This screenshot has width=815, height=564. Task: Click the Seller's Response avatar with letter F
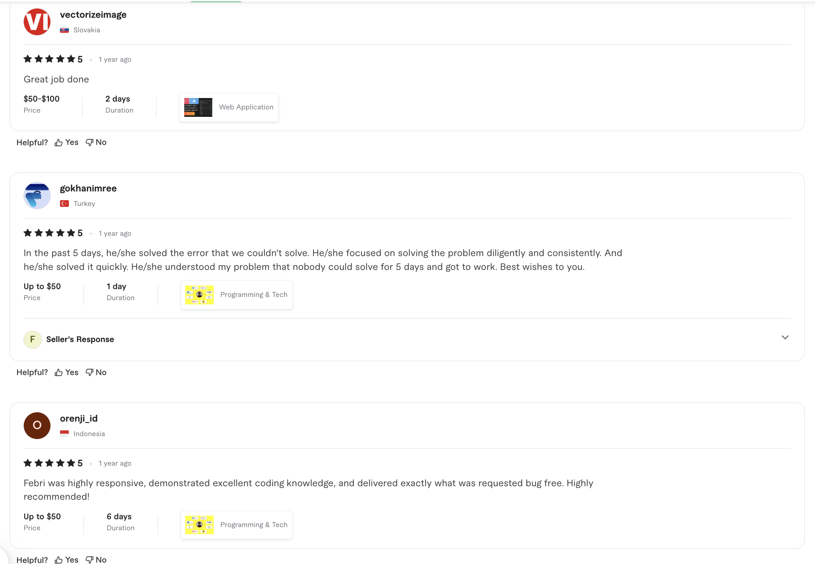click(x=32, y=339)
